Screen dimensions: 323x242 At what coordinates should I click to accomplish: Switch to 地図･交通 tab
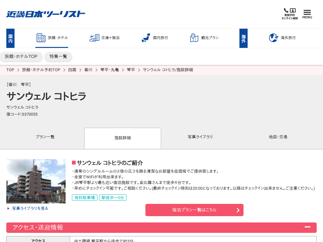278,137
